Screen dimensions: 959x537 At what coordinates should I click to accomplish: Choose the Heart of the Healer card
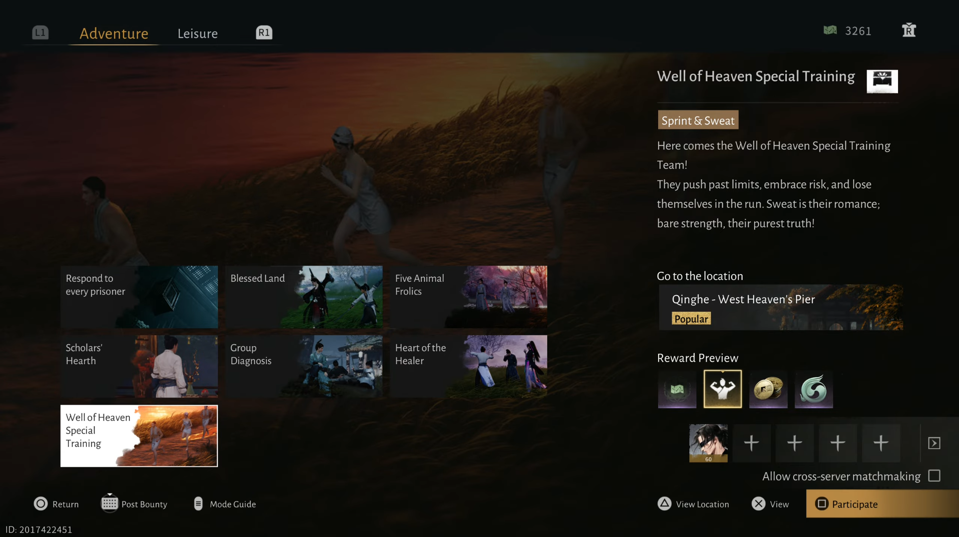[468, 366]
